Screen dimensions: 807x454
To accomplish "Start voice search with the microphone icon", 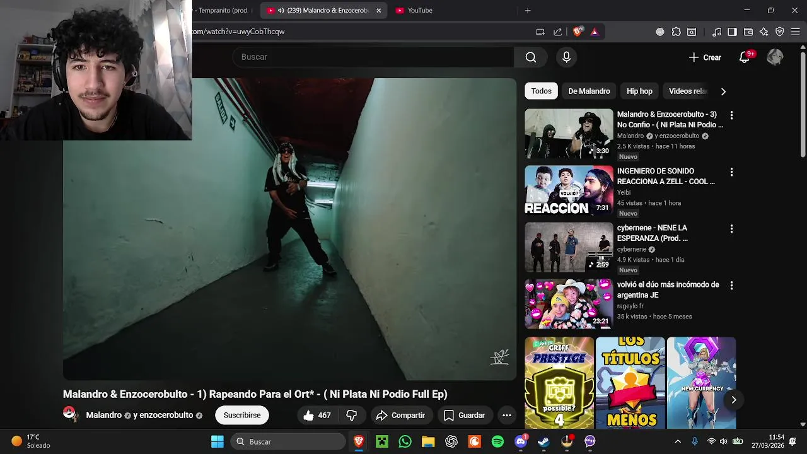I will click(566, 57).
